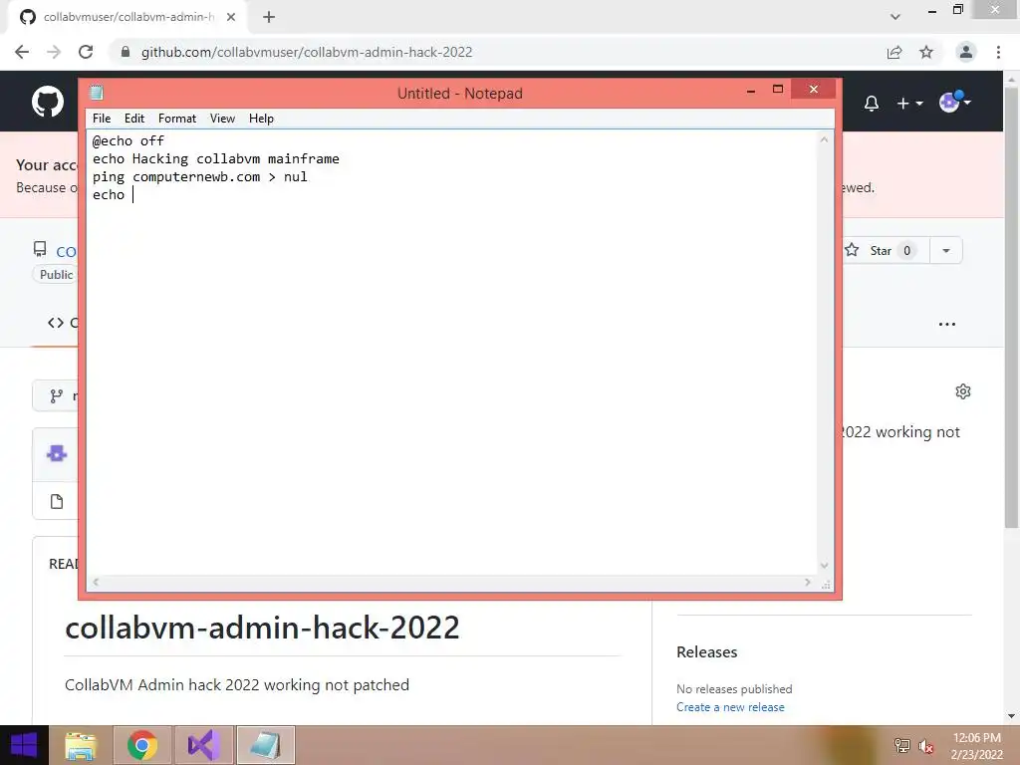This screenshot has height=765, width=1020.
Task: Click the Notepad horizontal scrollbar right arrow
Action: point(808,582)
